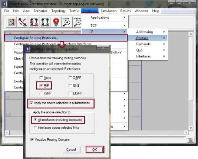Toggle Apply the above selection to subinterfaces
This screenshot has width=198, height=159.
tap(31, 103)
